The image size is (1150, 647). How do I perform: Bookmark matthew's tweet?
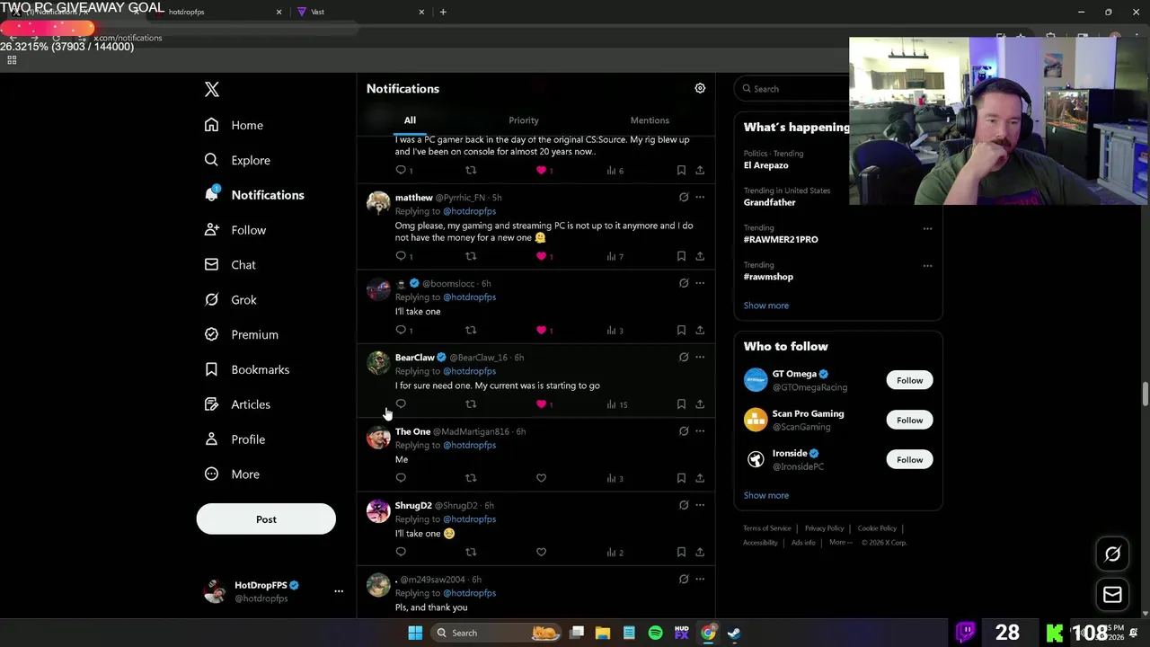click(681, 256)
